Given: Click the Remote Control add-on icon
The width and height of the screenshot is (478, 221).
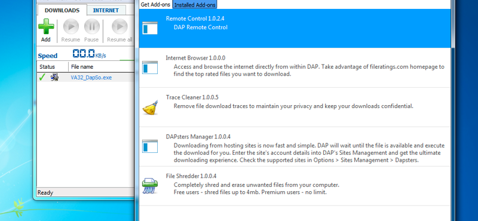Looking at the screenshot, I should pyautogui.click(x=150, y=28).
